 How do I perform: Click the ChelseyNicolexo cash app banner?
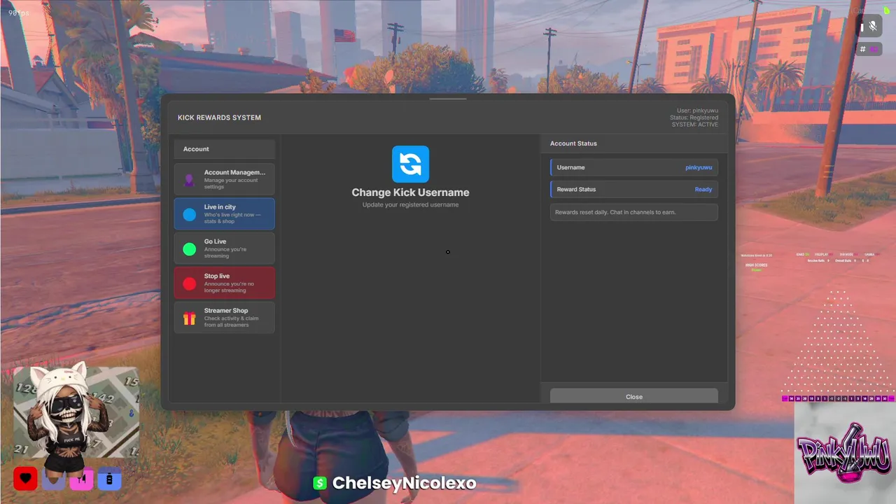pos(395,483)
